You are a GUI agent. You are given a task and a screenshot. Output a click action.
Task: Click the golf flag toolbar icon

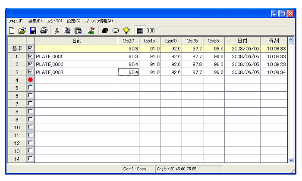click(91, 31)
